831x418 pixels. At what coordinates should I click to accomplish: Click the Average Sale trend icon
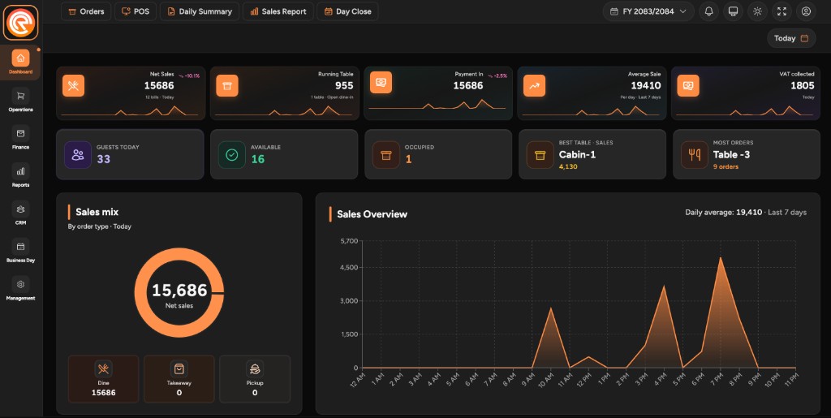(534, 86)
